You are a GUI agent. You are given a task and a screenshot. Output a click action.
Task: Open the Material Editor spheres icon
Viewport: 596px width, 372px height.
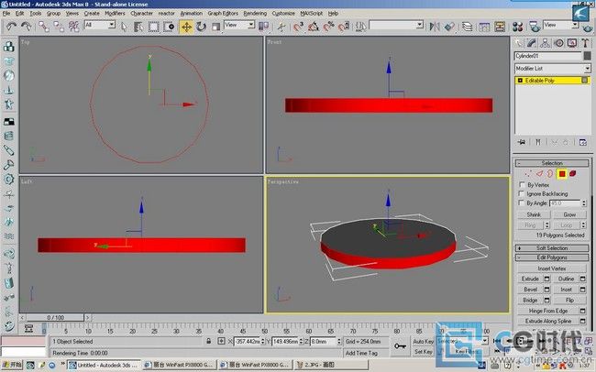[517, 27]
